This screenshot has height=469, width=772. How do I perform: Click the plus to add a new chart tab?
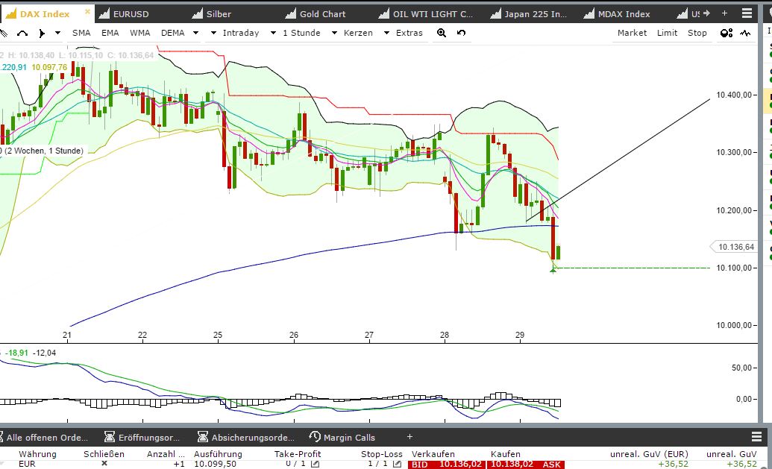tap(725, 12)
